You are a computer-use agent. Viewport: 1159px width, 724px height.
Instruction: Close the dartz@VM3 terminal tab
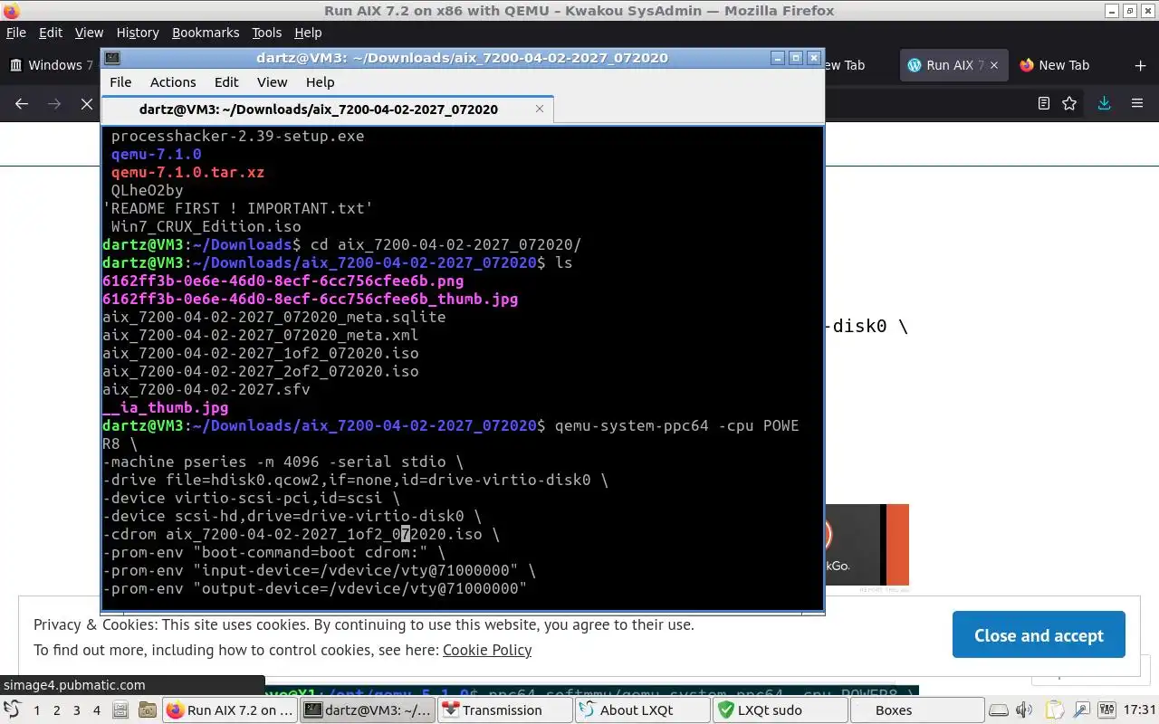pos(540,109)
